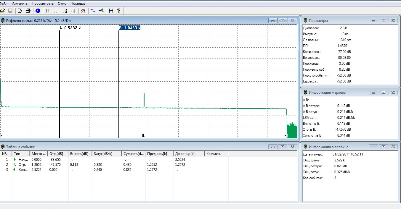Viewport: 401px width, 209px height.
Task: Click the open file folder icon
Action: pos(3,11)
